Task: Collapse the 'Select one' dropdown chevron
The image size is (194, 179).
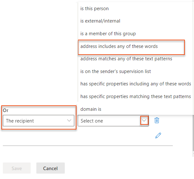Action: pyautogui.click(x=144, y=121)
